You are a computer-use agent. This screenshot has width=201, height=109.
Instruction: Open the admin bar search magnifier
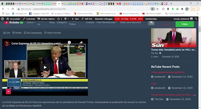coord(196,19)
